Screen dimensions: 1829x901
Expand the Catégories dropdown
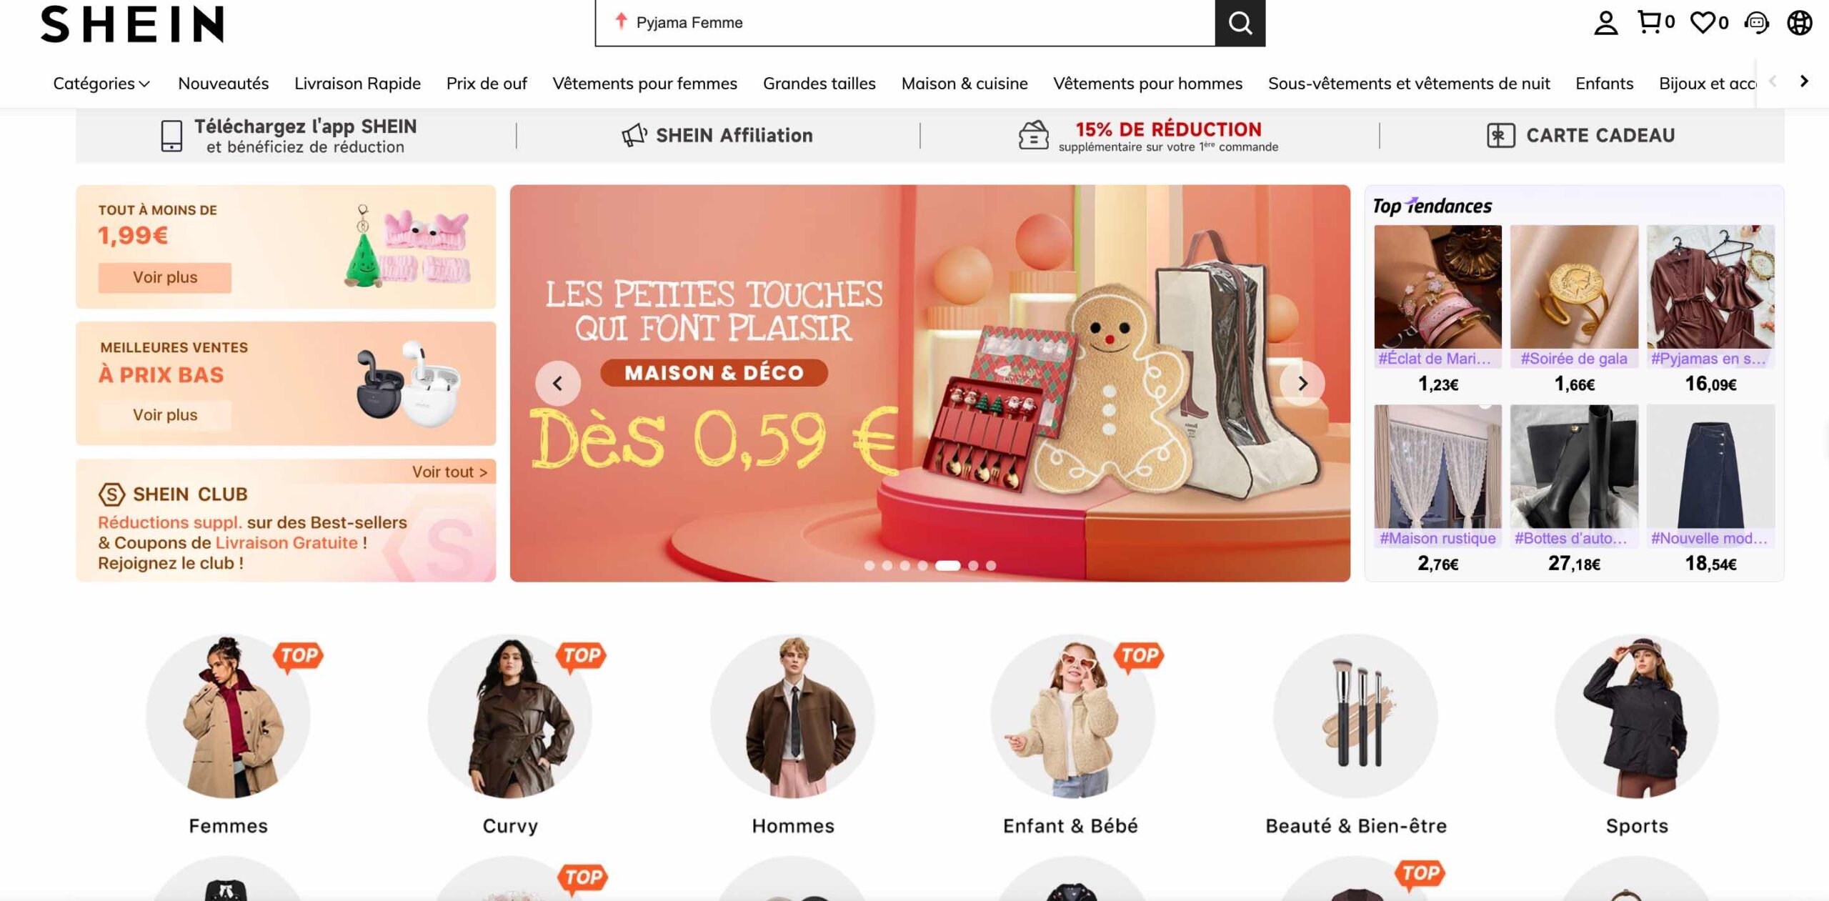click(101, 84)
